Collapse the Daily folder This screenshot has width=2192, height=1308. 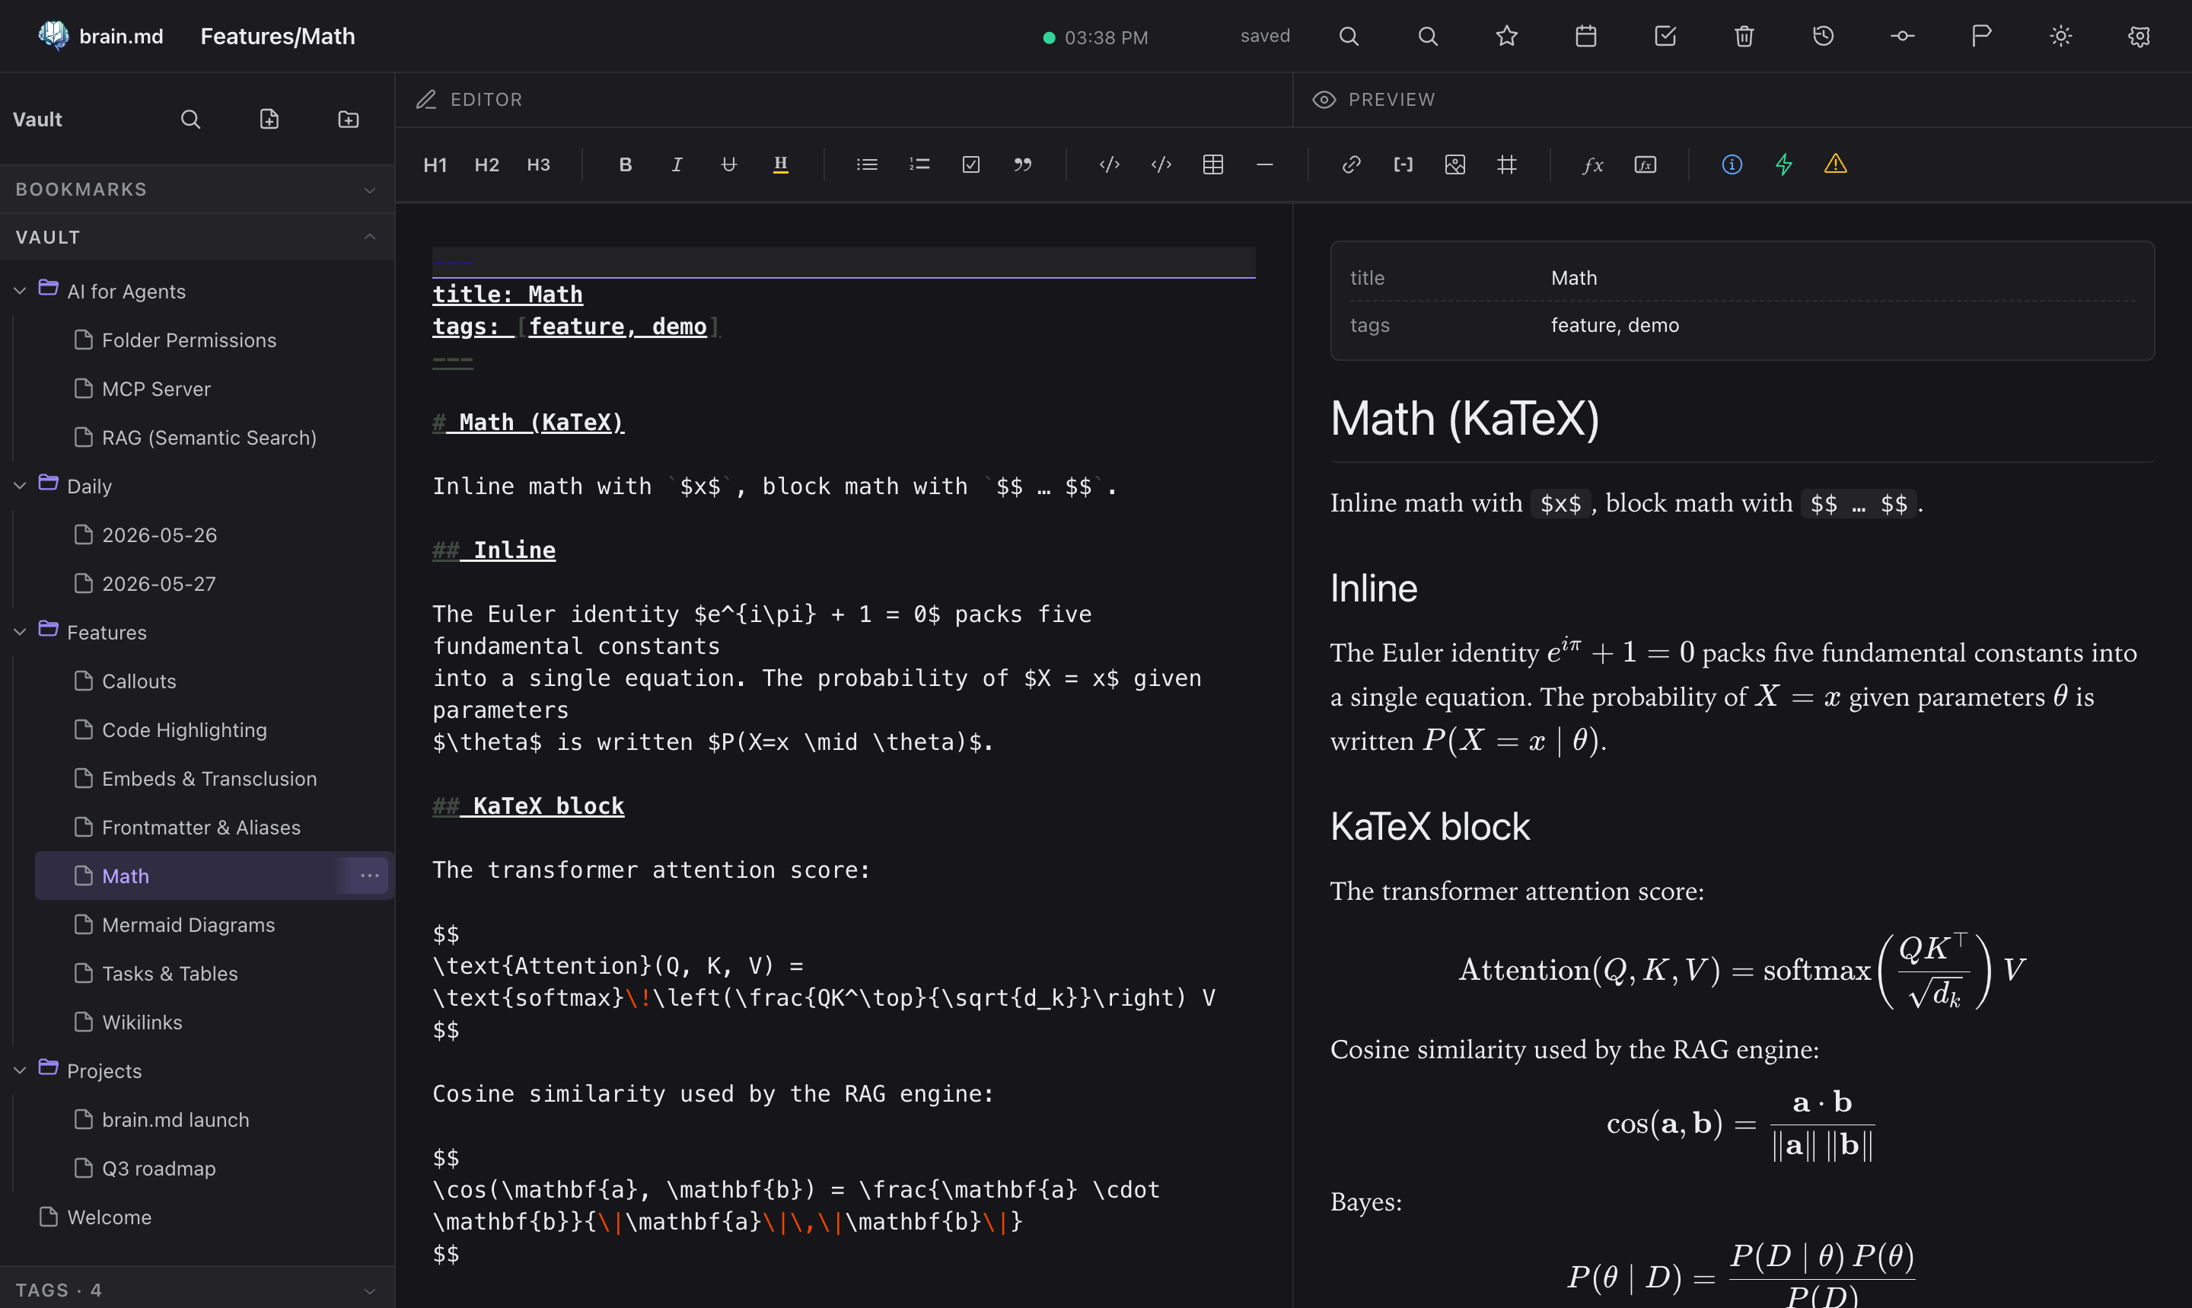19,486
